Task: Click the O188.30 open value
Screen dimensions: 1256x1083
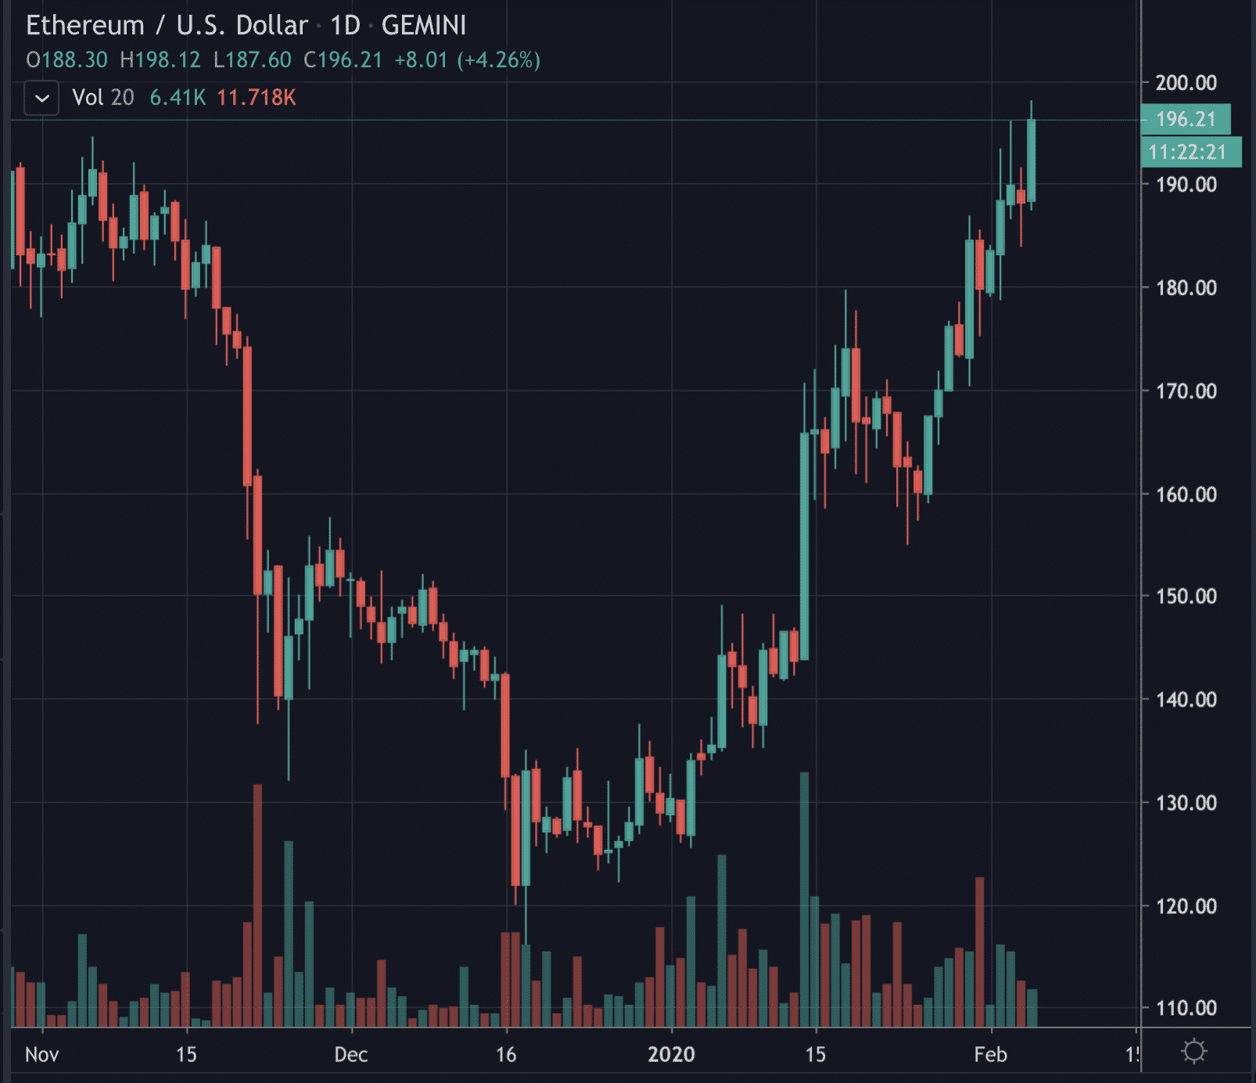Action: tap(66, 60)
